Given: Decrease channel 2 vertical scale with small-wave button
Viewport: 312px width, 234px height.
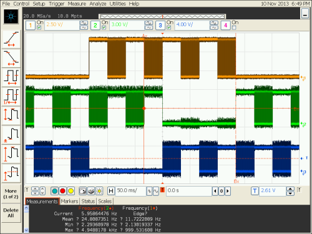Looking at the screenshot, I should coord(149,27).
